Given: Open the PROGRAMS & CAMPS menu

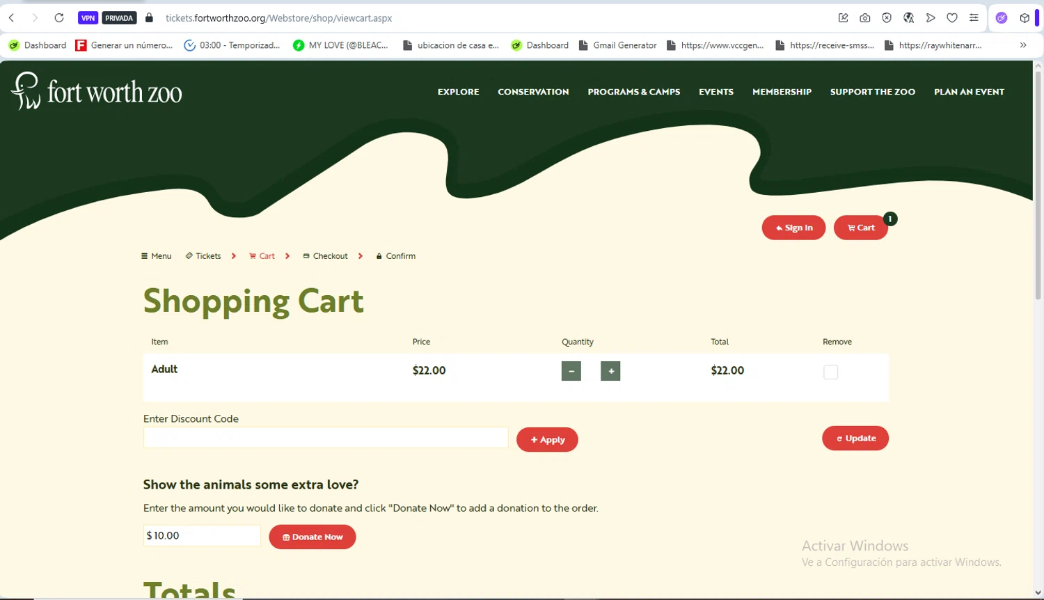Looking at the screenshot, I should (x=634, y=92).
